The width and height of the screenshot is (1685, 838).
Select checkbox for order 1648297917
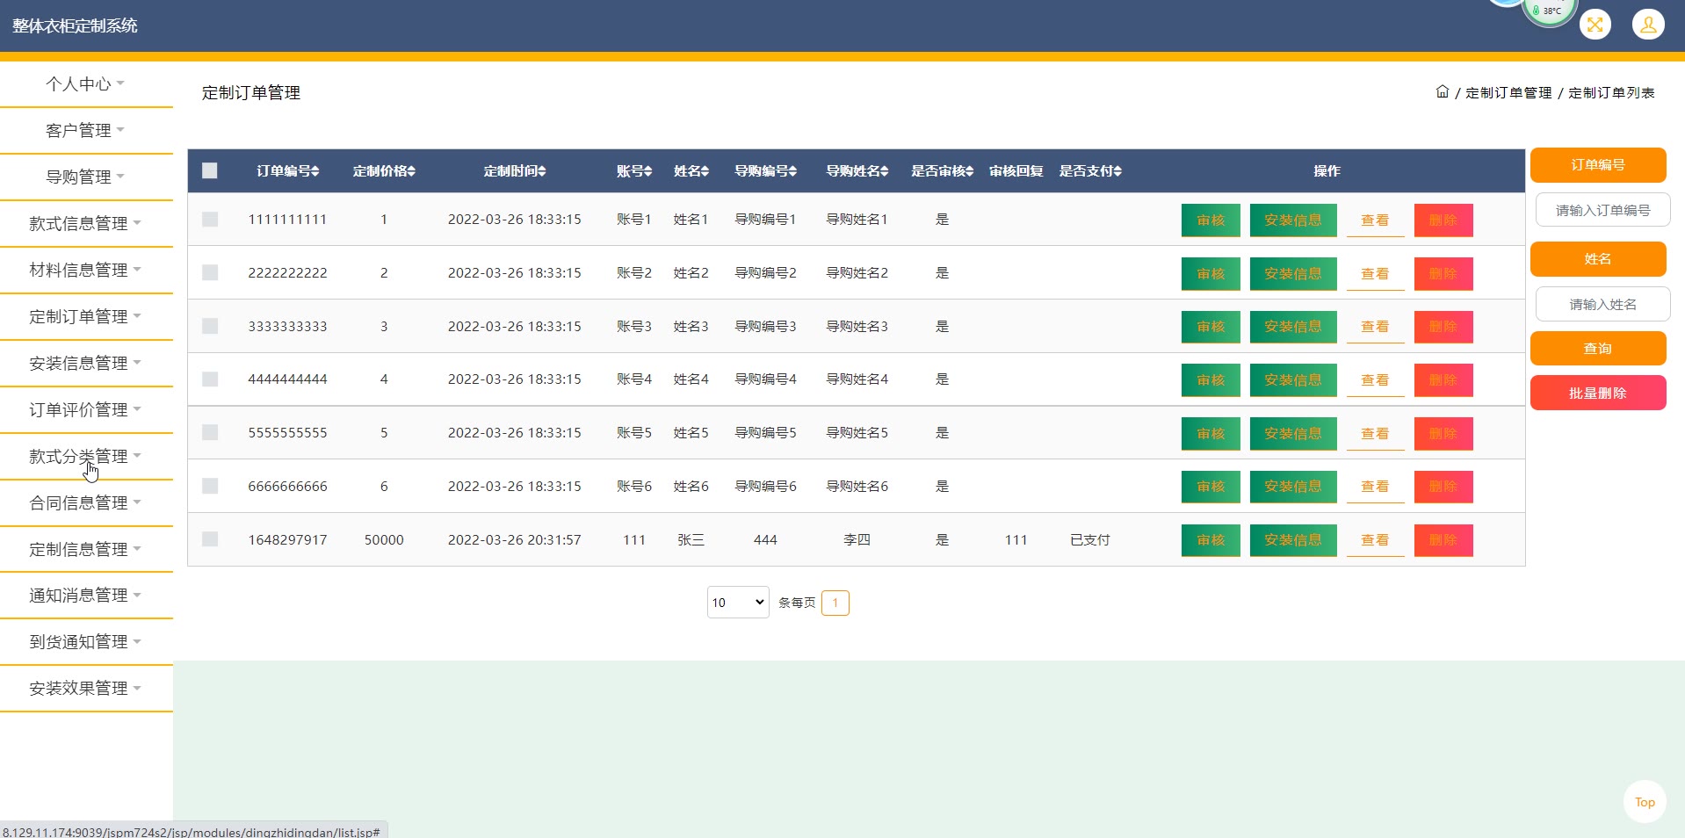(x=210, y=539)
